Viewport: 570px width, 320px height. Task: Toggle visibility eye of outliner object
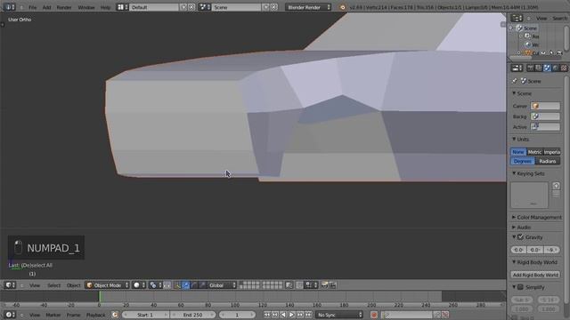tap(543, 53)
